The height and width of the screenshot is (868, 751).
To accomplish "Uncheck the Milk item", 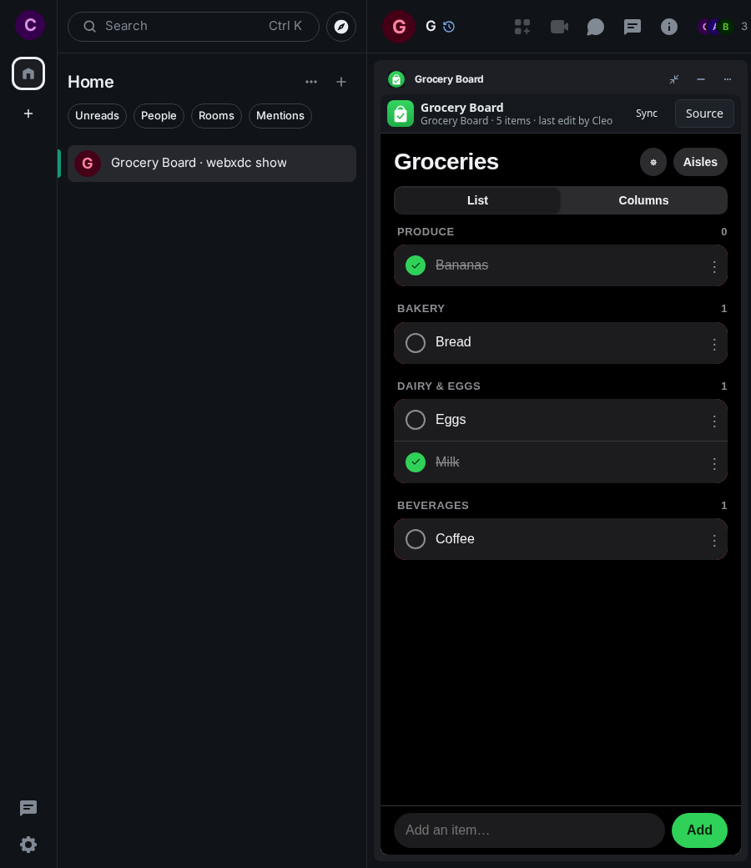I will (416, 462).
